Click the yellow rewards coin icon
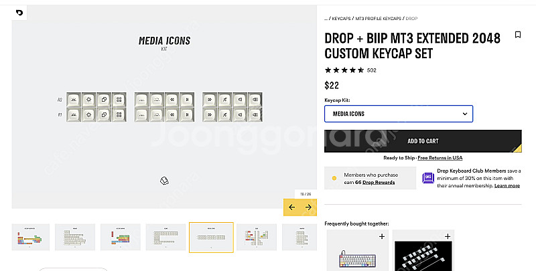Image resolution: width=536 pixels, height=271 pixels. pyautogui.click(x=334, y=179)
